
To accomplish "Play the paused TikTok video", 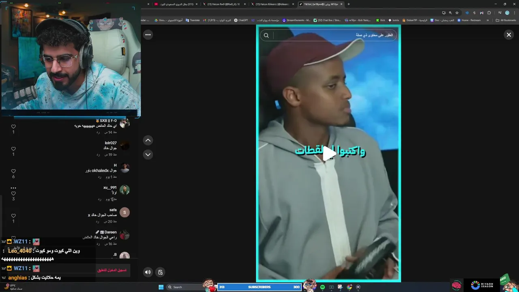I will pyautogui.click(x=329, y=154).
